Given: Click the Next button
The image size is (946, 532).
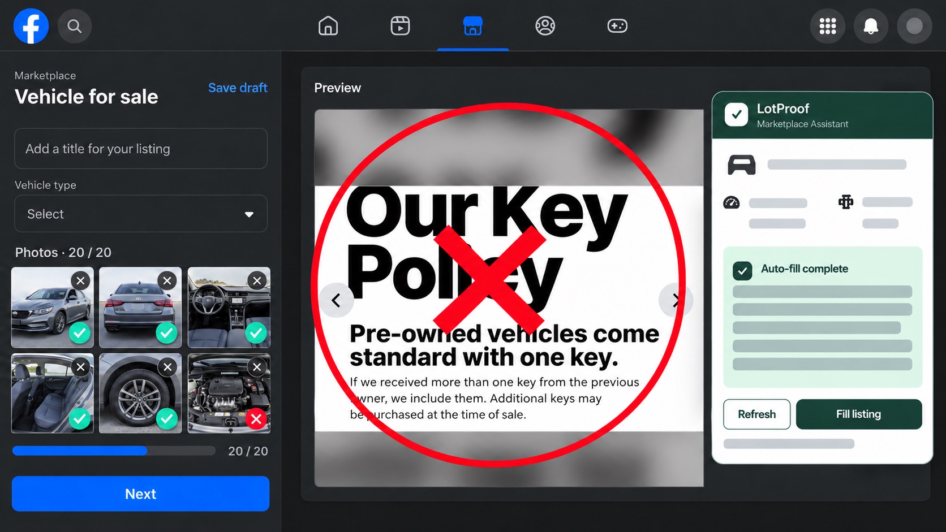Looking at the screenshot, I should 140,494.
